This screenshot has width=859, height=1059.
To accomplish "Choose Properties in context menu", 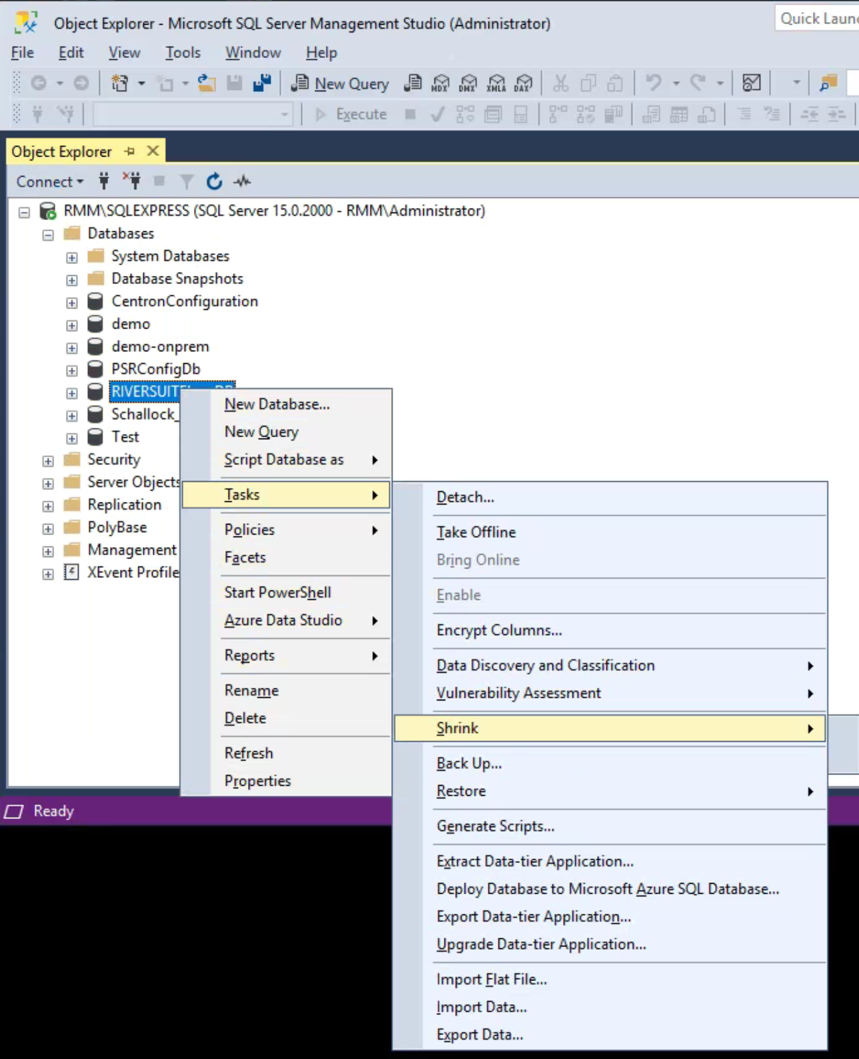I will coord(287,781).
